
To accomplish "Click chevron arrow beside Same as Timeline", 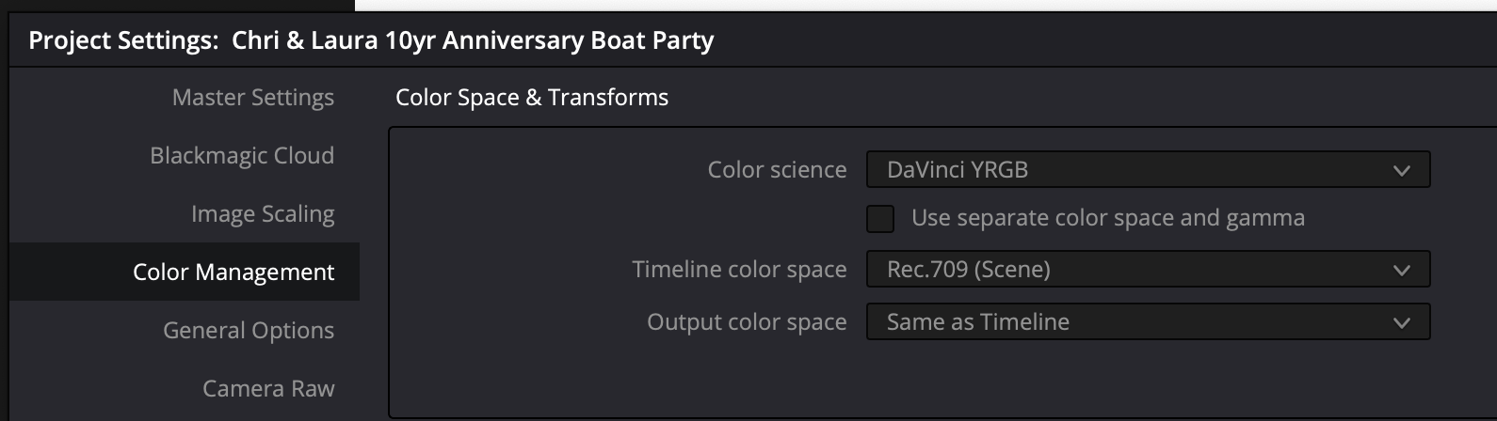I will 1401,323.
